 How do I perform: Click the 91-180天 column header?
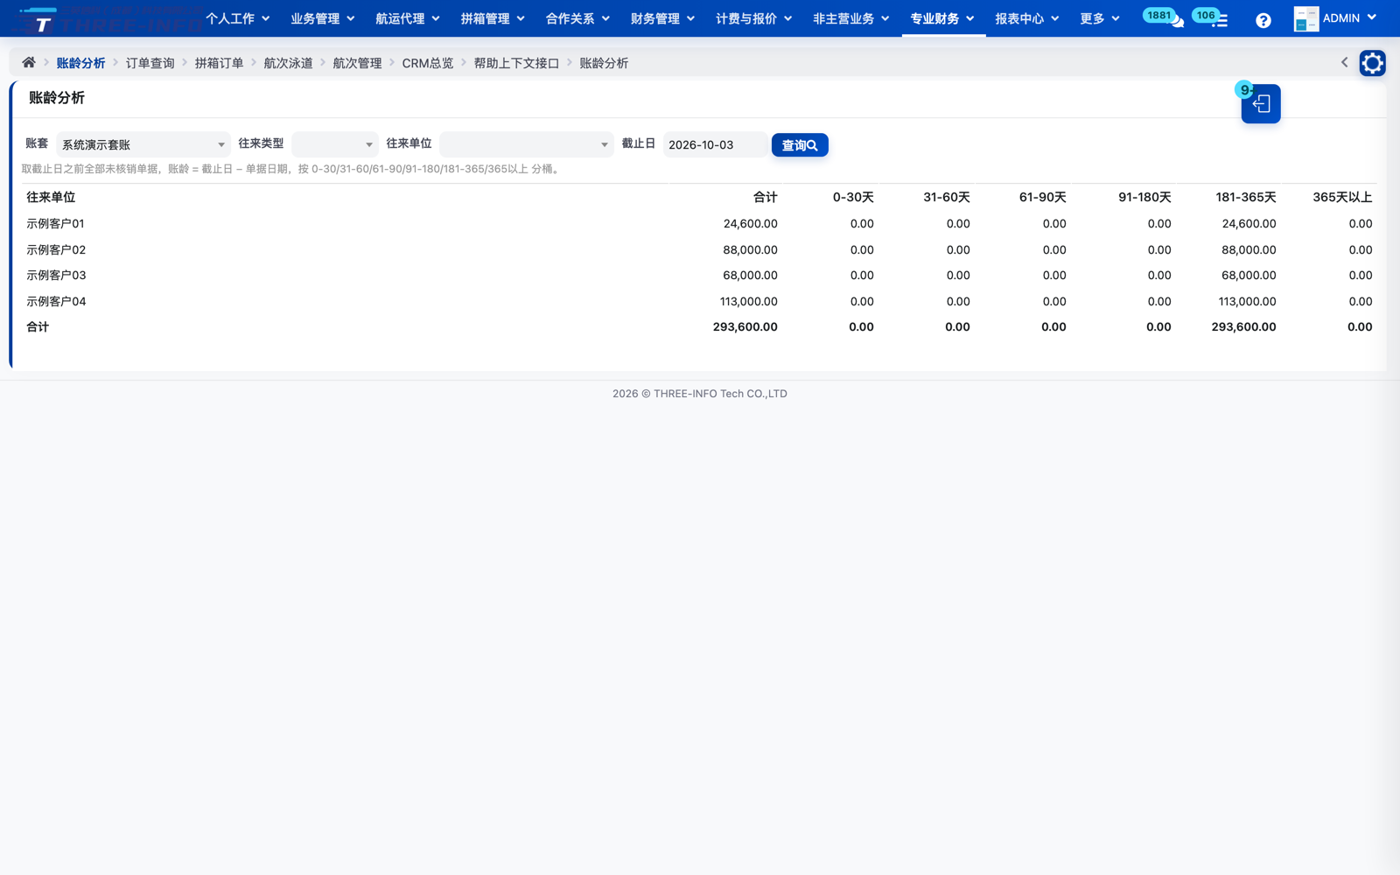1144,197
